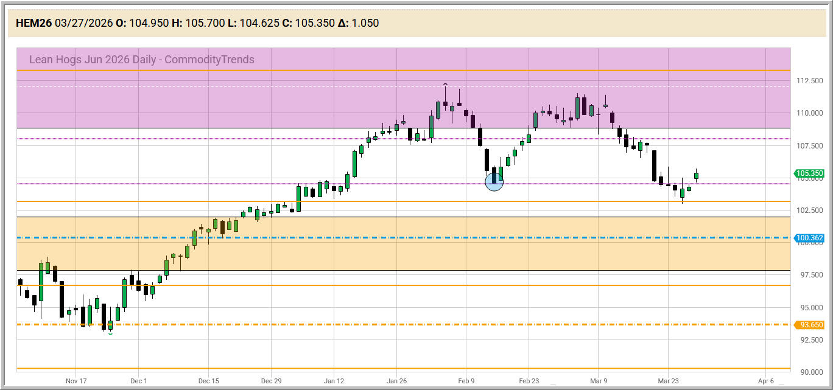Click the 90.000 label on price axis
This screenshot has width=833, height=390.
(810, 372)
